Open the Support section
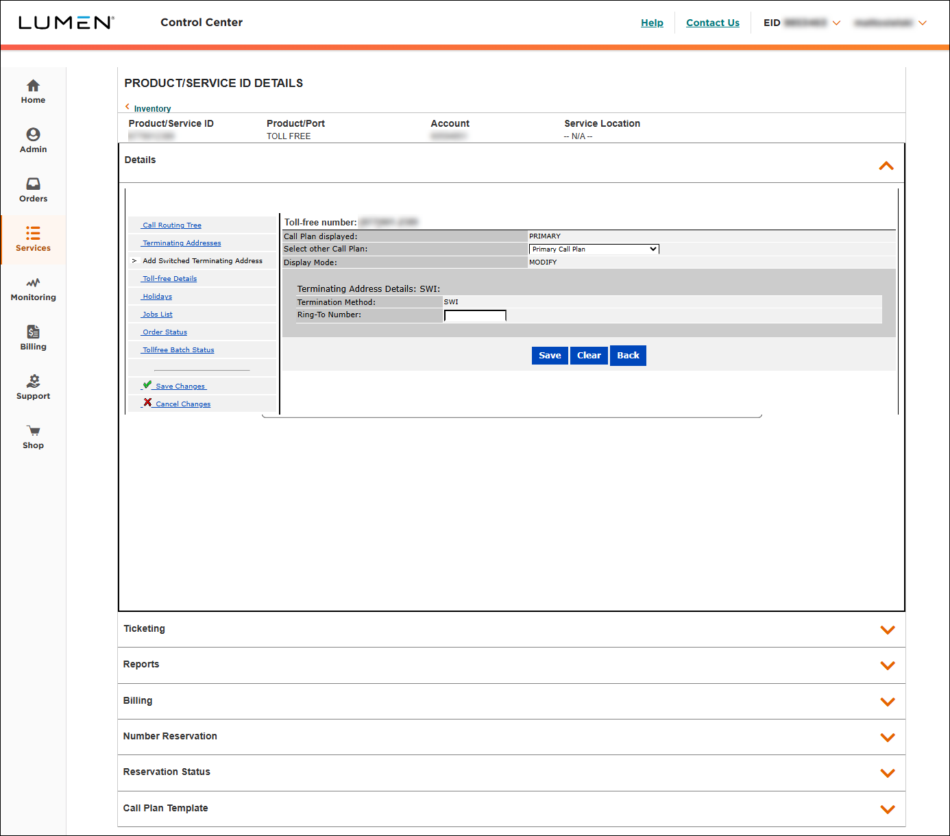Viewport: 950px width, 836px height. pos(33,387)
